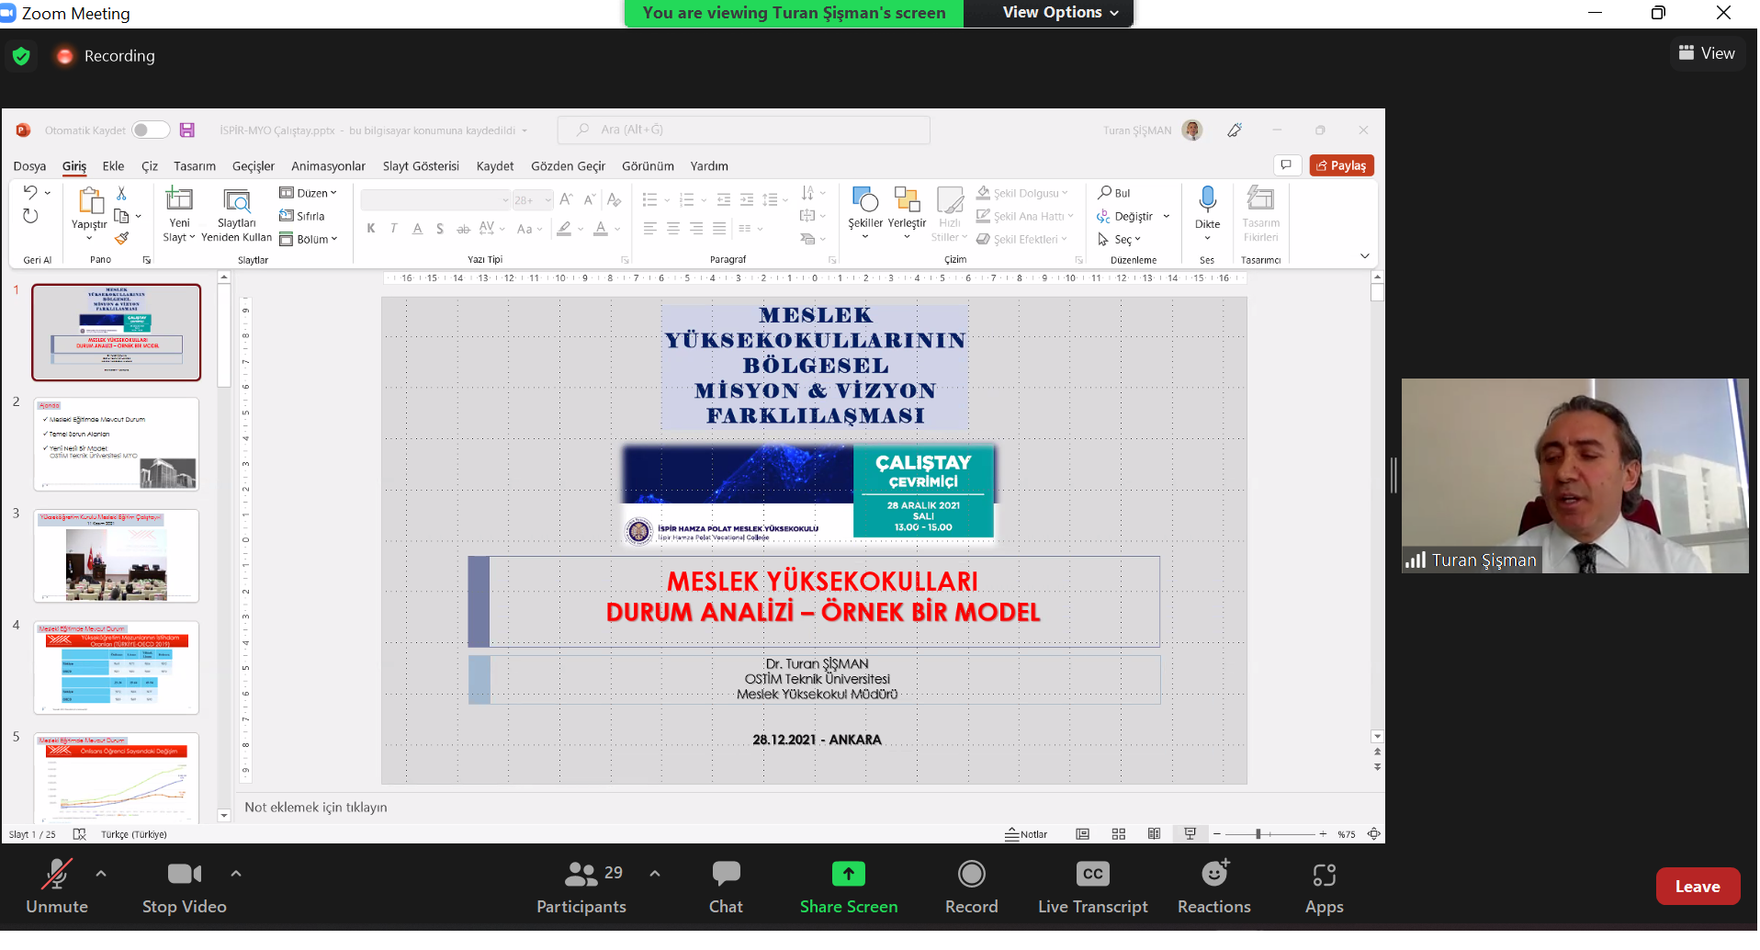Open Live Transcript closed captions

(x=1092, y=874)
